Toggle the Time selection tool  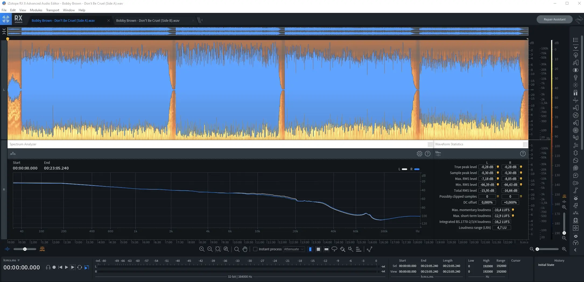(310, 249)
